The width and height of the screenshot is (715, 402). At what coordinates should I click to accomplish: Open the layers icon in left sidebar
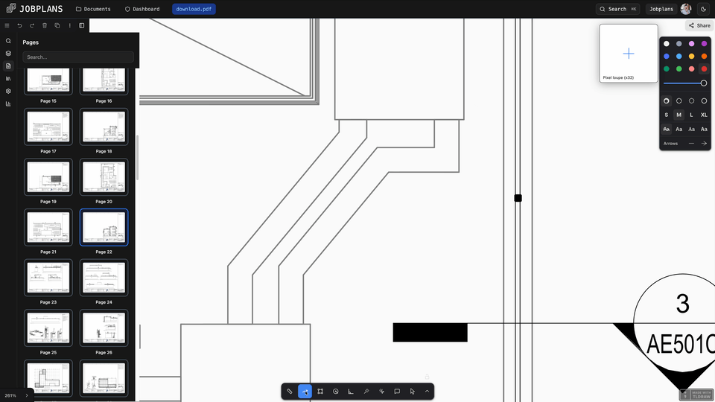click(x=8, y=54)
